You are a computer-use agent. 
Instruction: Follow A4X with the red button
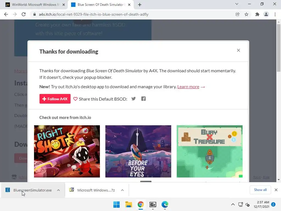(x=55, y=99)
